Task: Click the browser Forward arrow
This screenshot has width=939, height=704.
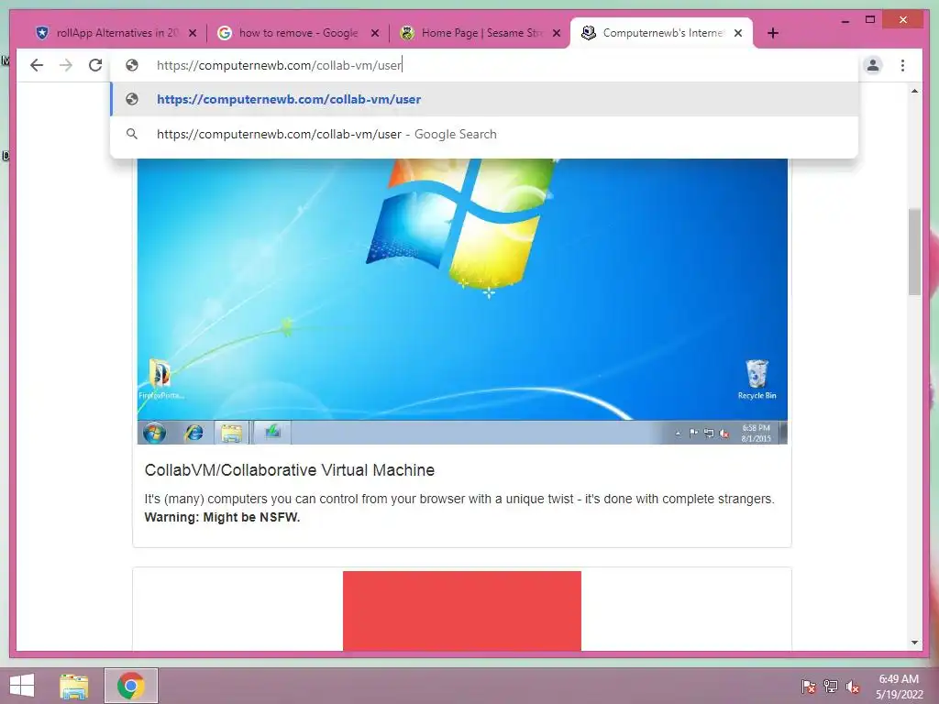Action: (66, 65)
